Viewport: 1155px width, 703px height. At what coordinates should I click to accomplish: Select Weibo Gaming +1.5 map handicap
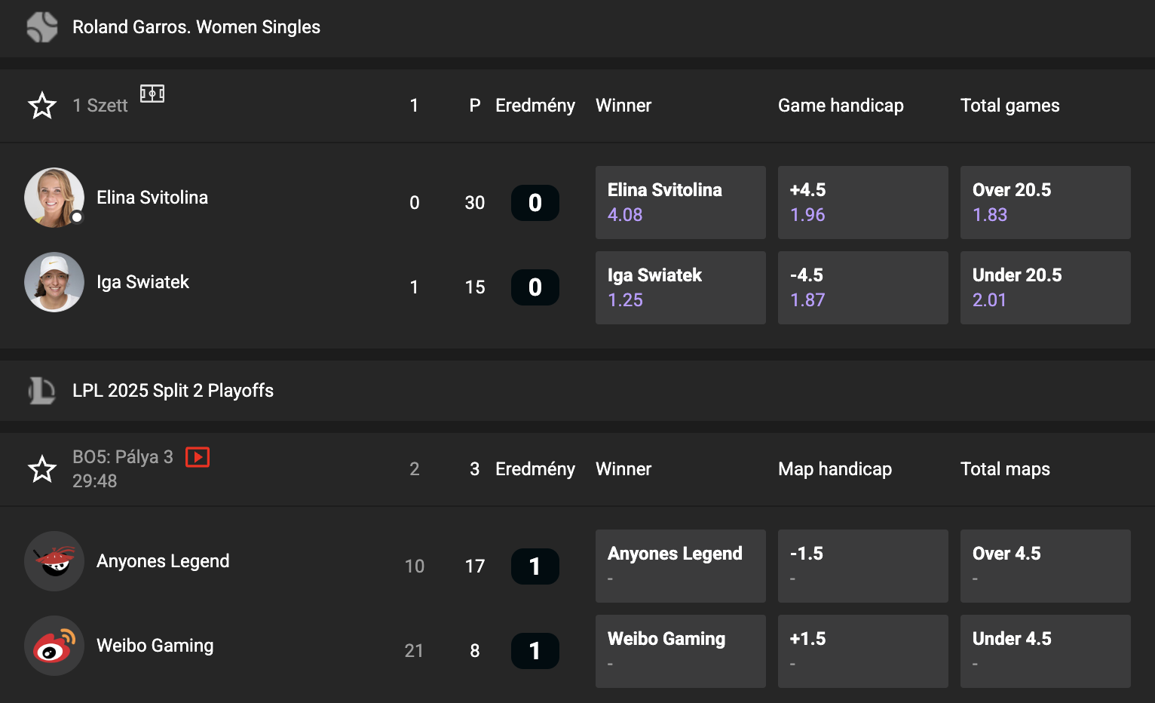click(863, 651)
